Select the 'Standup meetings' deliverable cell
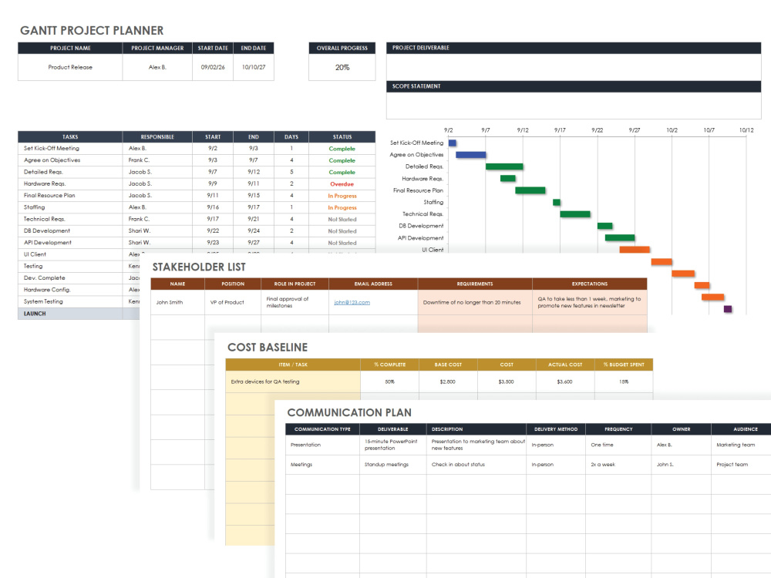This screenshot has height=578, width=771. pos(393,465)
